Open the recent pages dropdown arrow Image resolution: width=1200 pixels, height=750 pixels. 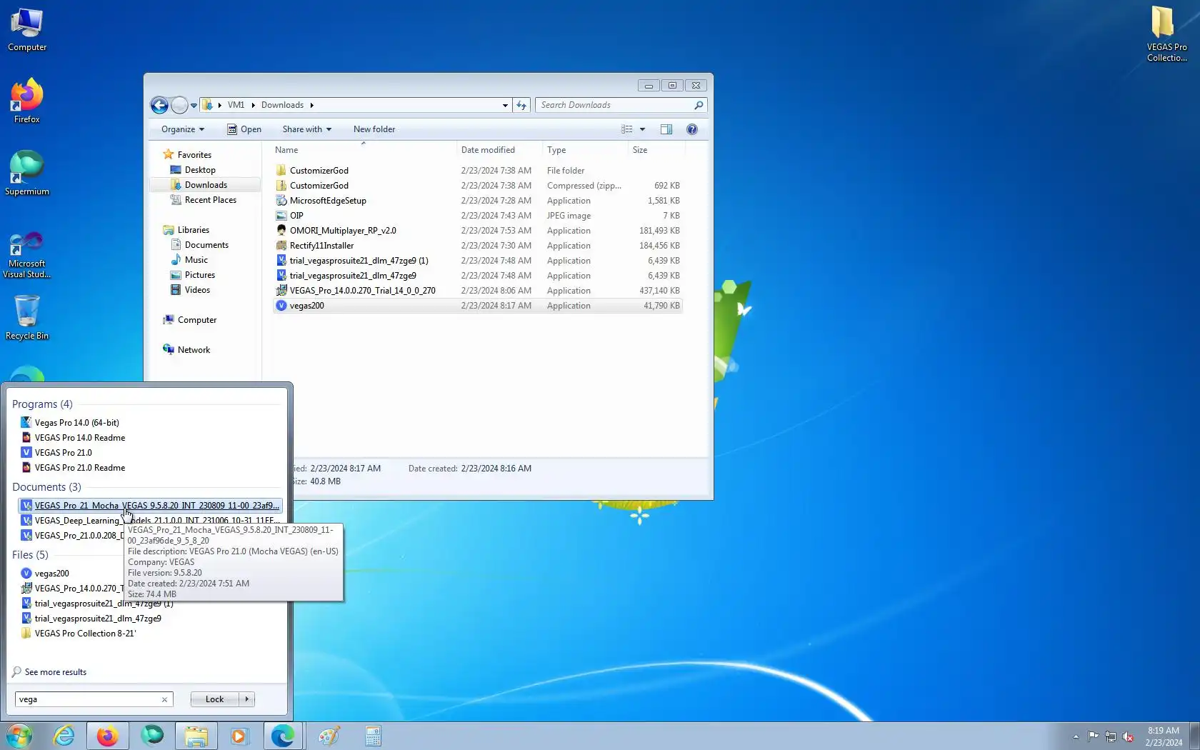click(194, 106)
